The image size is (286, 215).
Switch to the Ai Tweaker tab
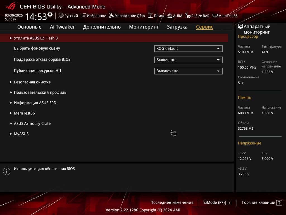62,27
